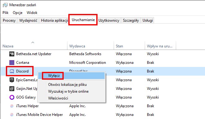Select the Uruchamianie tab

83,20
